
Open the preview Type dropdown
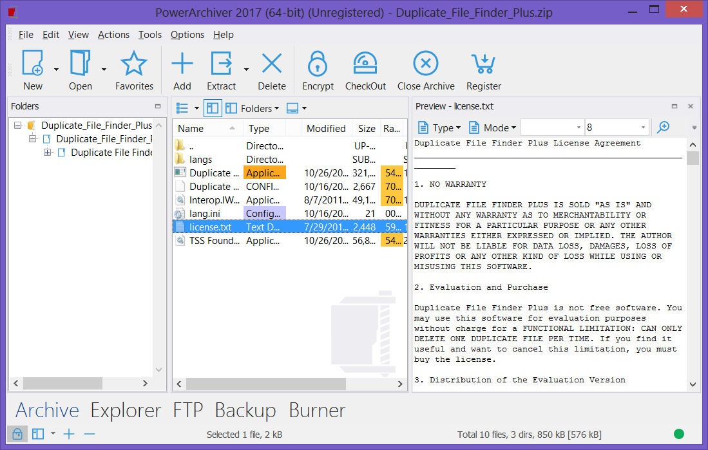[439, 127]
